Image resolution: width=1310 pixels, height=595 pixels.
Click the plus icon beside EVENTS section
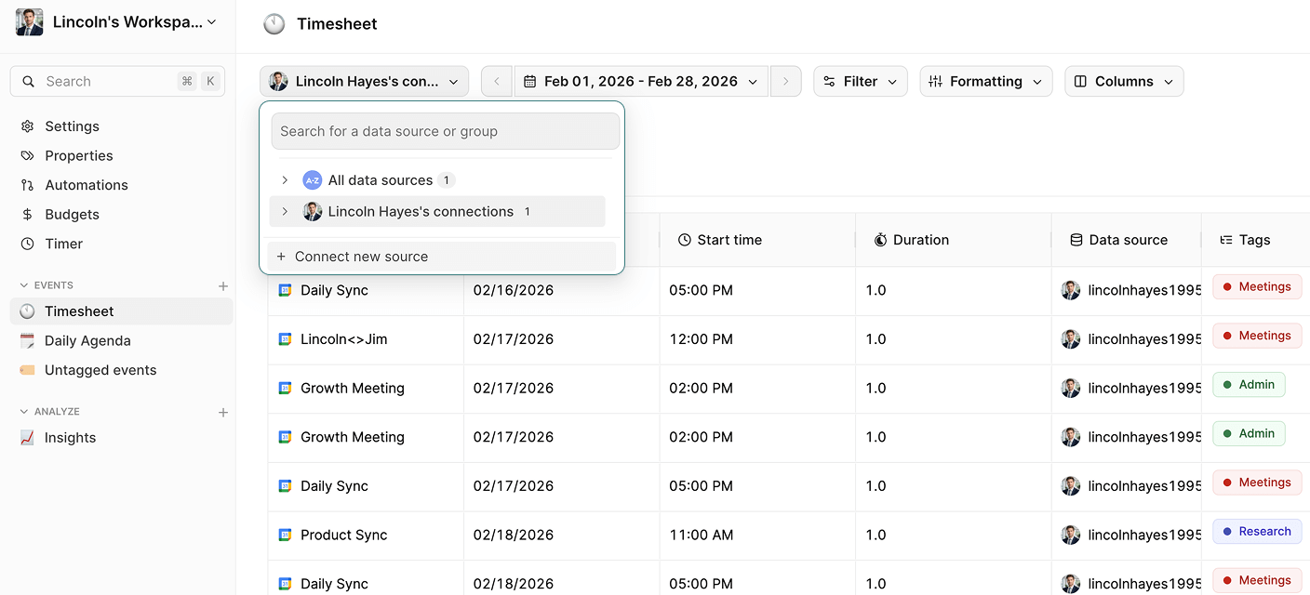pos(223,286)
